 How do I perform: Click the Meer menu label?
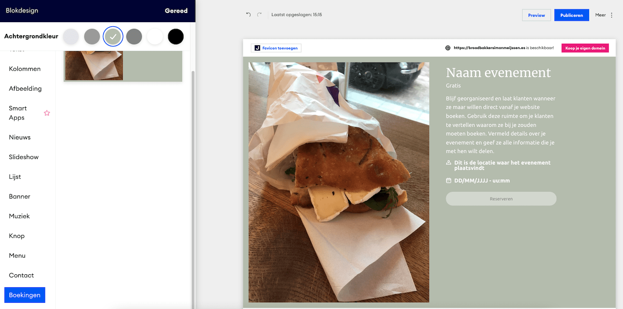pyautogui.click(x=601, y=15)
